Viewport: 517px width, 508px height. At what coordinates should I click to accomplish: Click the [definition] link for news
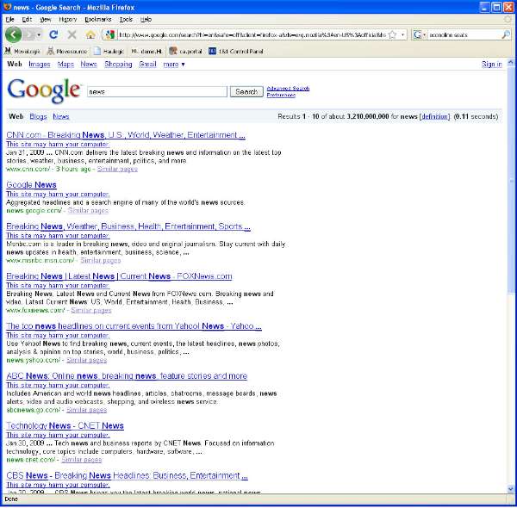pos(434,116)
